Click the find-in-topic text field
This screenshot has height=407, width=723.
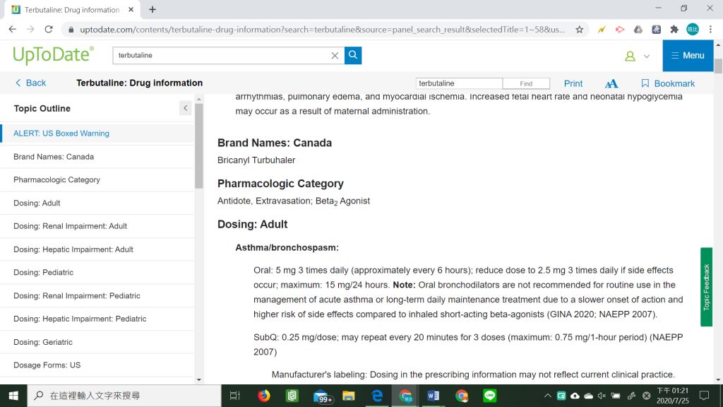pos(459,83)
